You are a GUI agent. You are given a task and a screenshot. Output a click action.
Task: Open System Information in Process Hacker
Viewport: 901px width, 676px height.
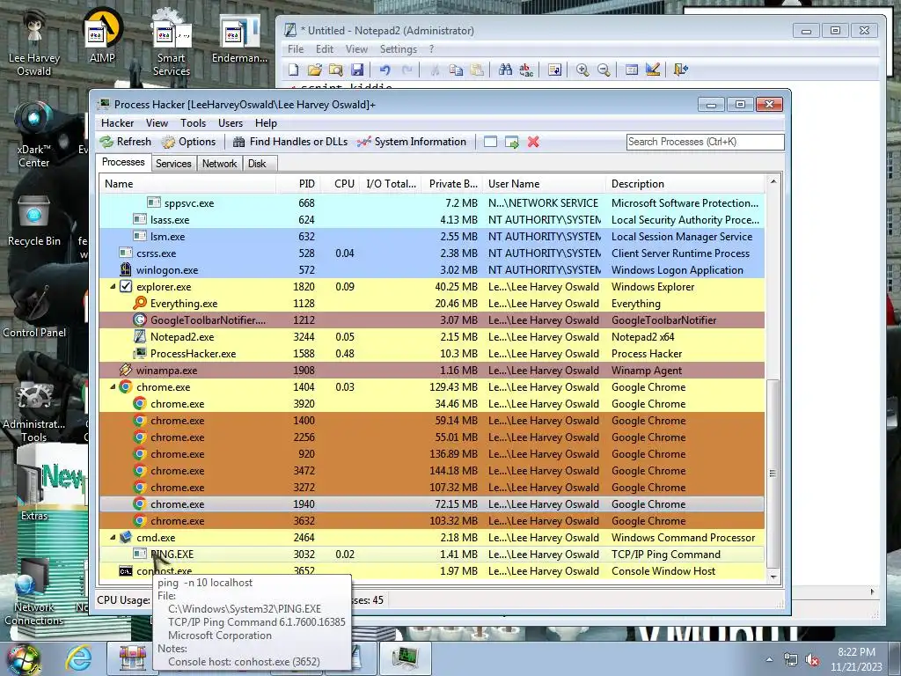[412, 142]
